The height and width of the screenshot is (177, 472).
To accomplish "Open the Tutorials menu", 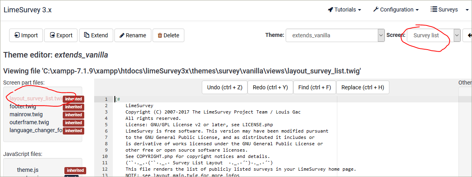I will 344,10.
